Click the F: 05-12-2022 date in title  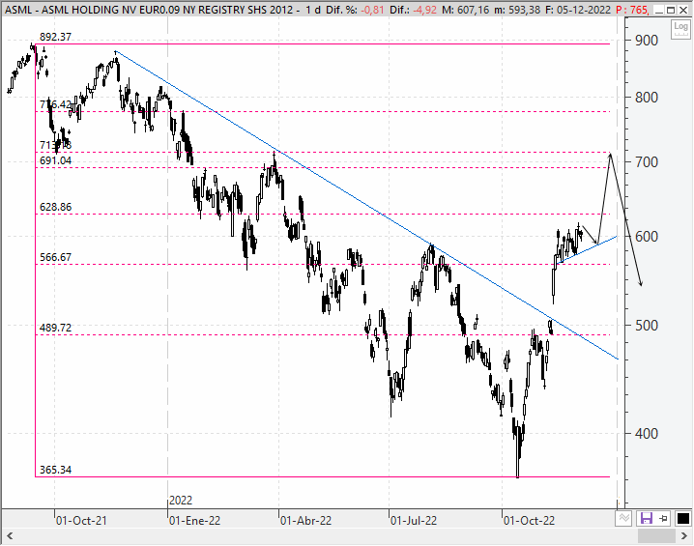pos(578,10)
